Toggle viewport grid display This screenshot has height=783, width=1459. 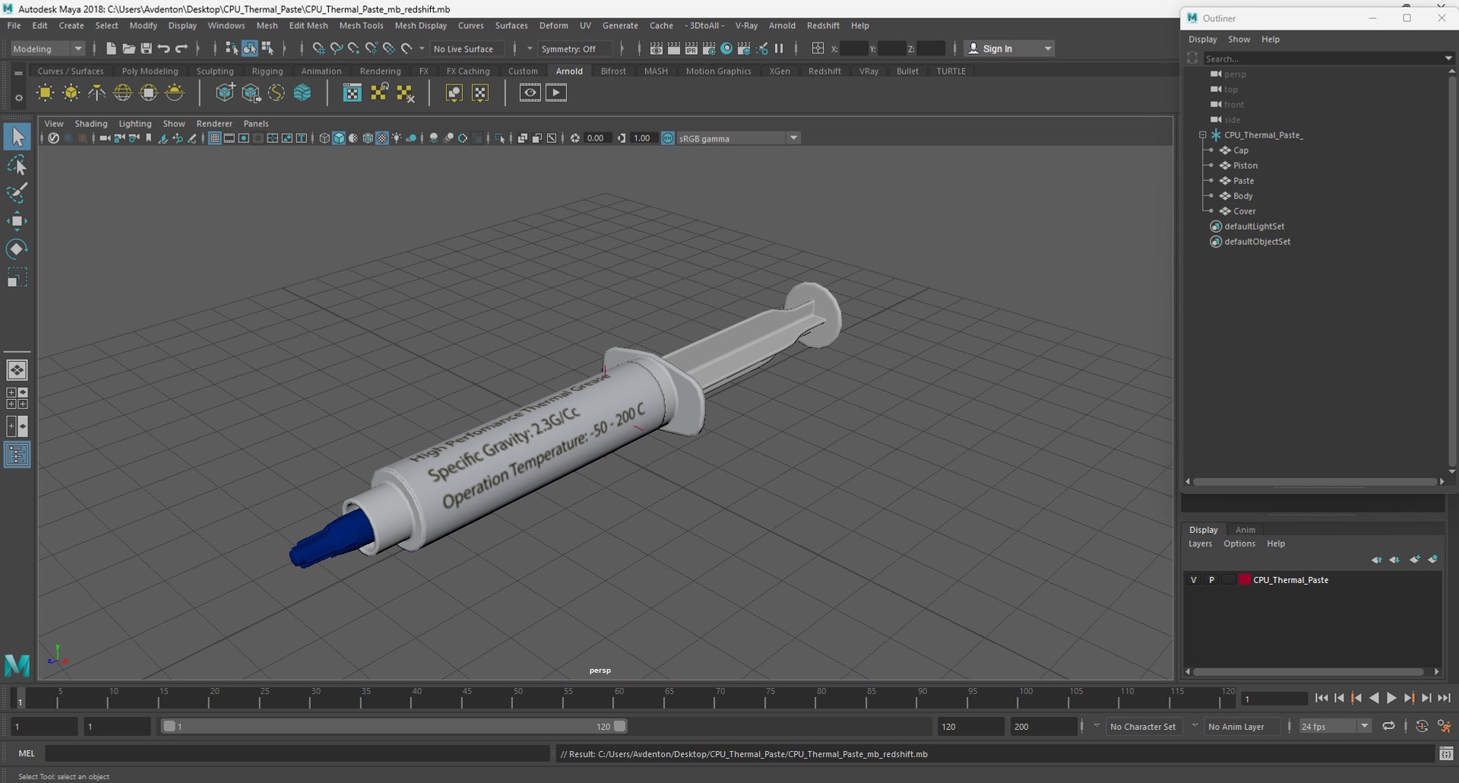pos(214,138)
